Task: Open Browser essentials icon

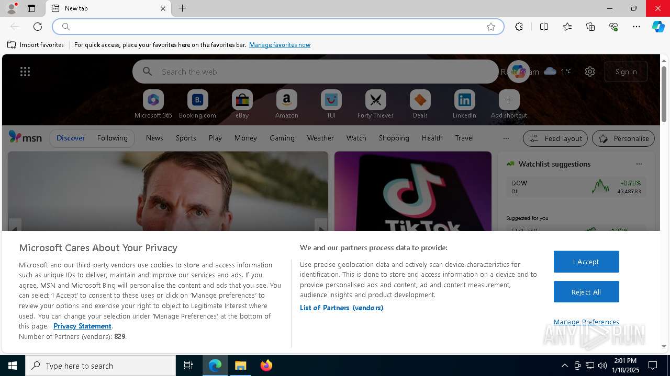Action: click(x=613, y=27)
